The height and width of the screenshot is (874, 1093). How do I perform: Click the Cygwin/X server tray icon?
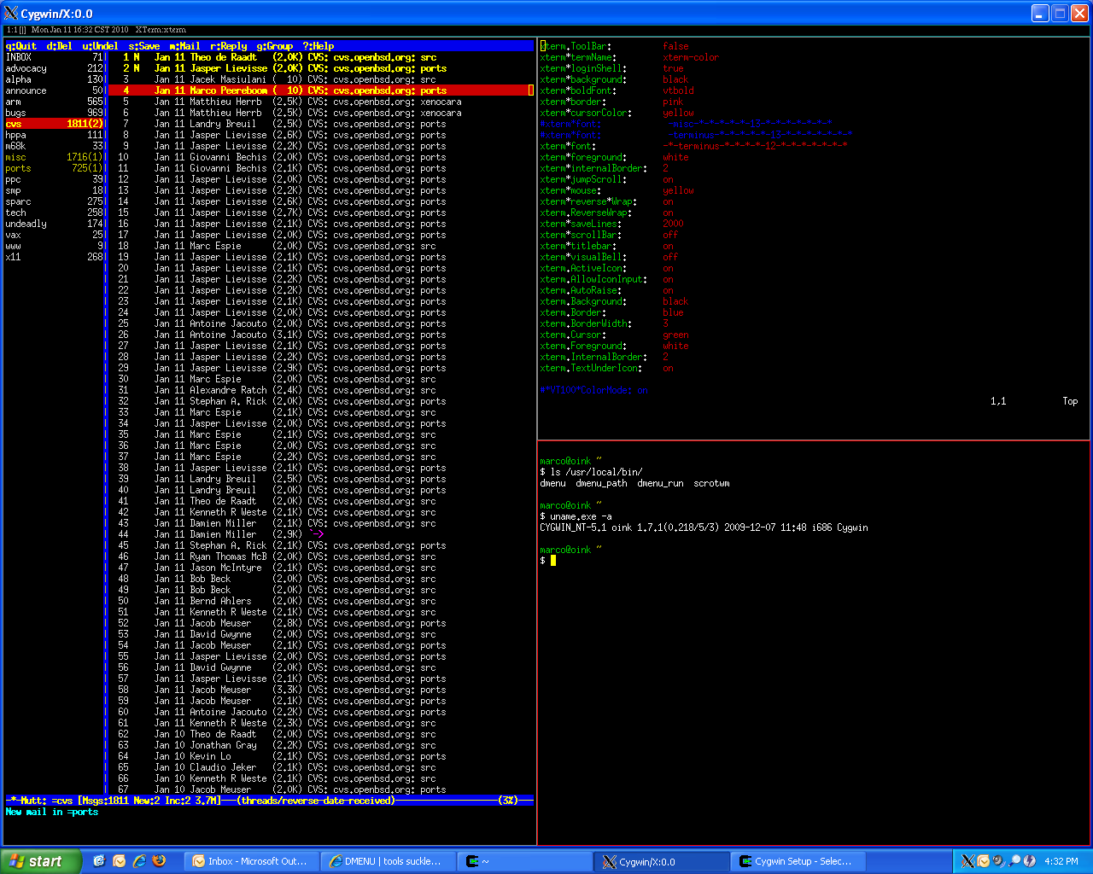coord(968,861)
